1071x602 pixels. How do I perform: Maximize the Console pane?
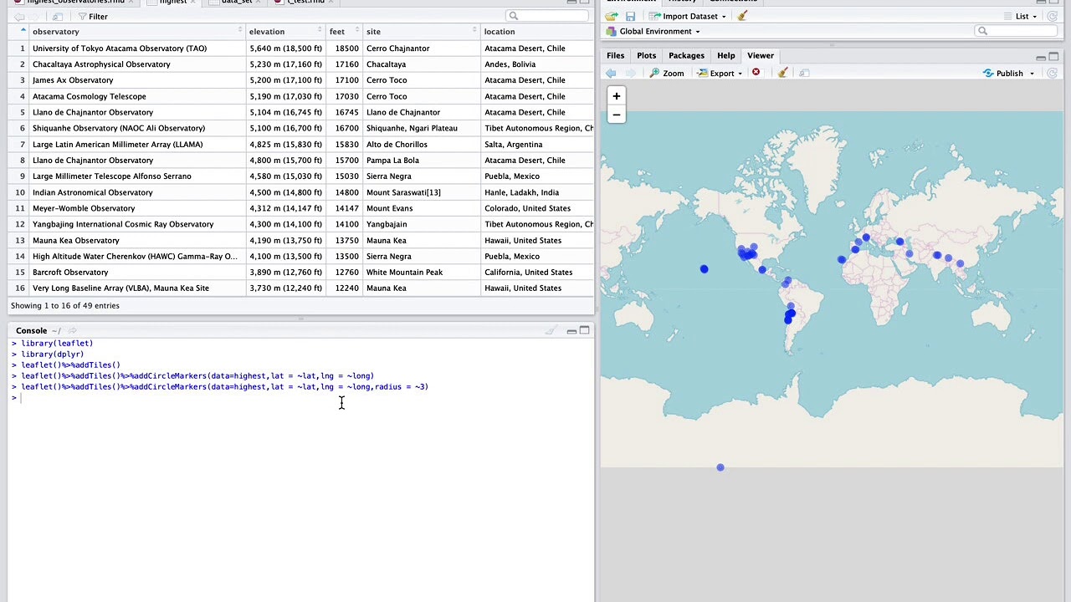click(584, 331)
